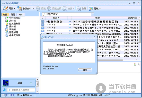The image size is (142, 98).
Task: Click the user avatar thumbnail
Action: tap(6, 83)
